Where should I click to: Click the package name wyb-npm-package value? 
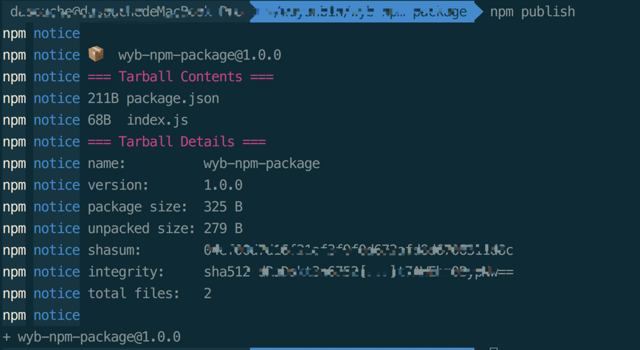pyautogui.click(x=262, y=164)
